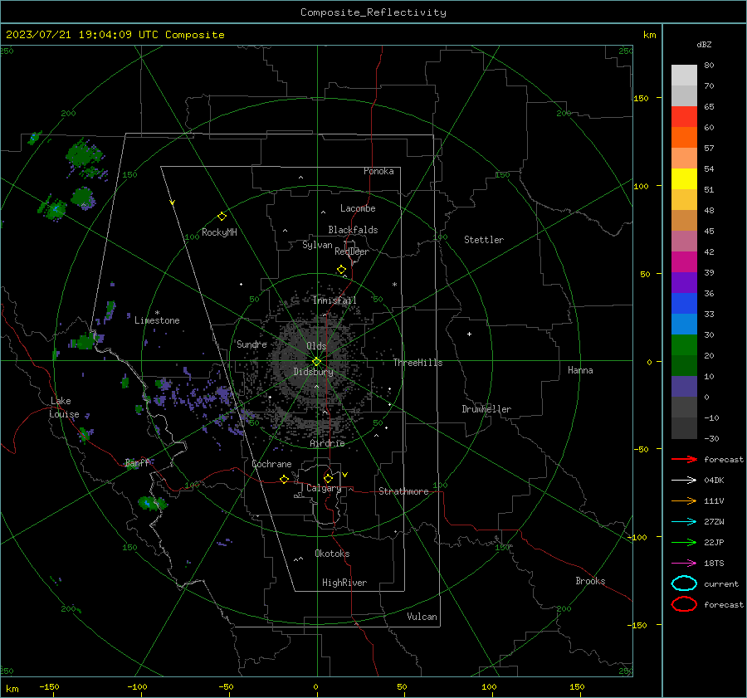Click the Okotoks city label

click(x=332, y=554)
